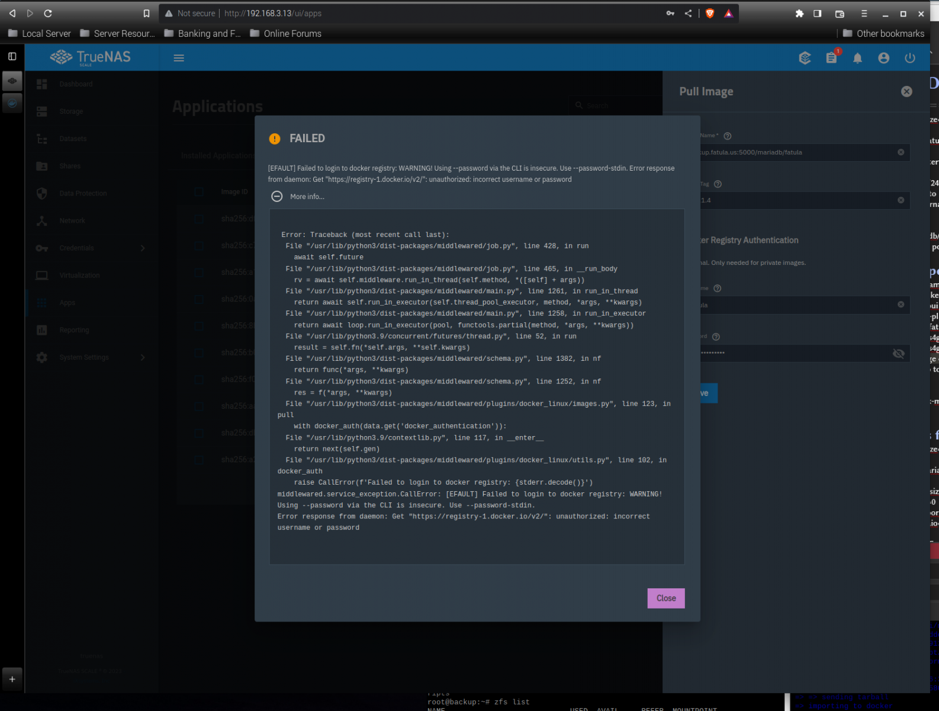Open the jobs clipboard icon
The image size is (939, 711).
pyautogui.click(x=831, y=58)
